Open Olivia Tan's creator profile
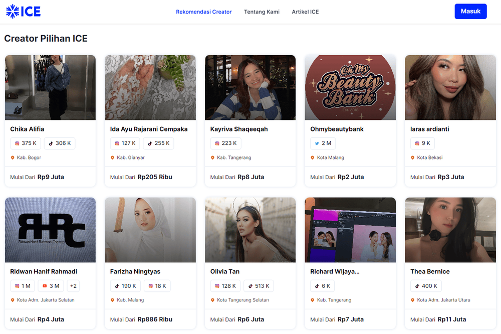The width and height of the screenshot is (501, 334). pyautogui.click(x=223, y=271)
